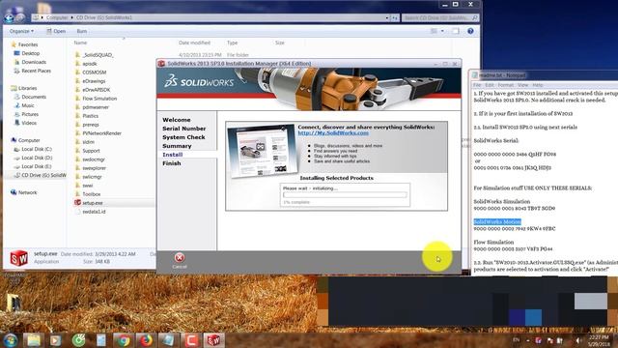Select the Plastics folder icon
The height and width of the screenshot is (348, 618).
pos(77,116)
